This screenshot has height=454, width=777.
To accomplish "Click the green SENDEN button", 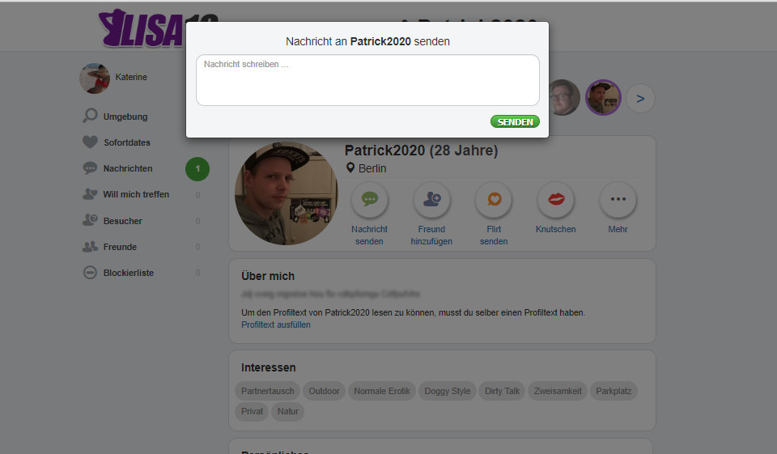I will [515, 121].
